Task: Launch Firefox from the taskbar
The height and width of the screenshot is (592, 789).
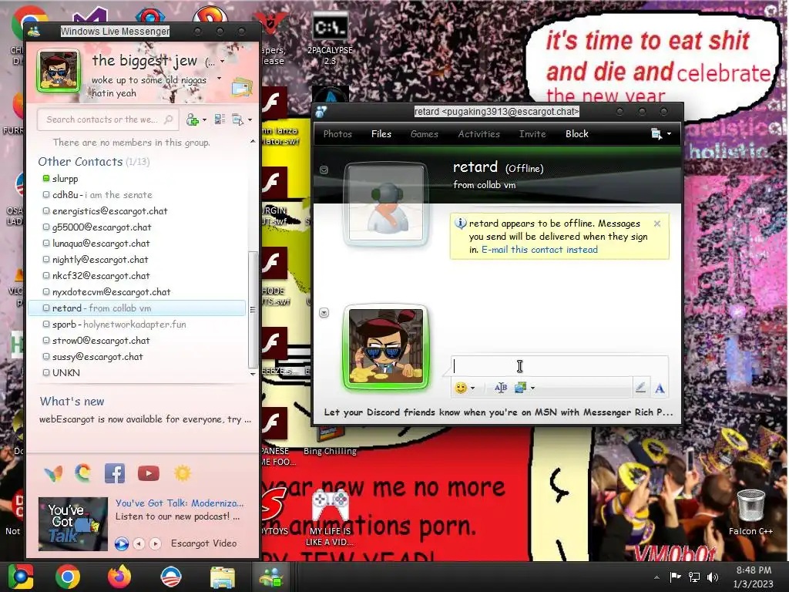Action: tap(119, 577)
